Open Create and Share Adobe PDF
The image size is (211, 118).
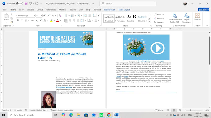(x=174, y=18)
